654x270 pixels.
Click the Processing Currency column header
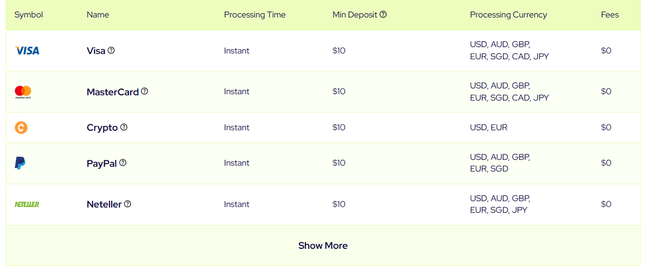[508, 15]
